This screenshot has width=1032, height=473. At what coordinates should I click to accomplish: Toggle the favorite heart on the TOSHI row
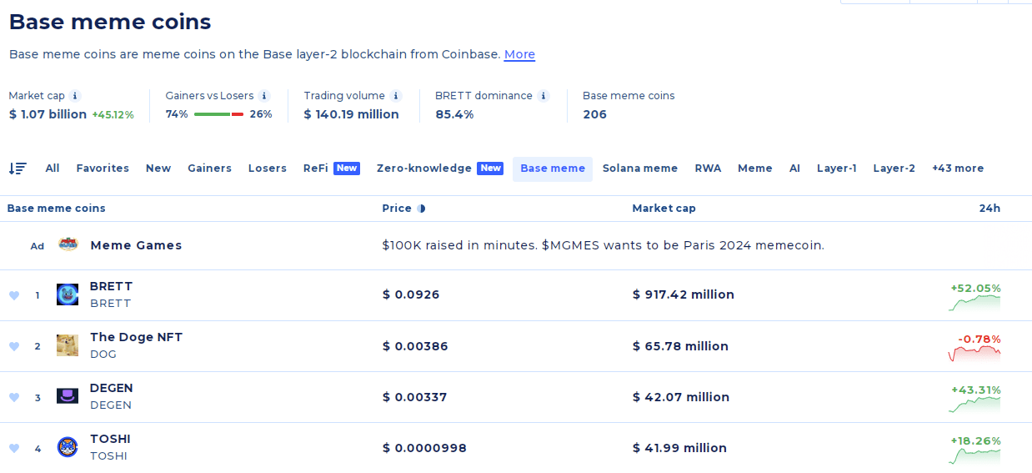click(x=14, y=448)
